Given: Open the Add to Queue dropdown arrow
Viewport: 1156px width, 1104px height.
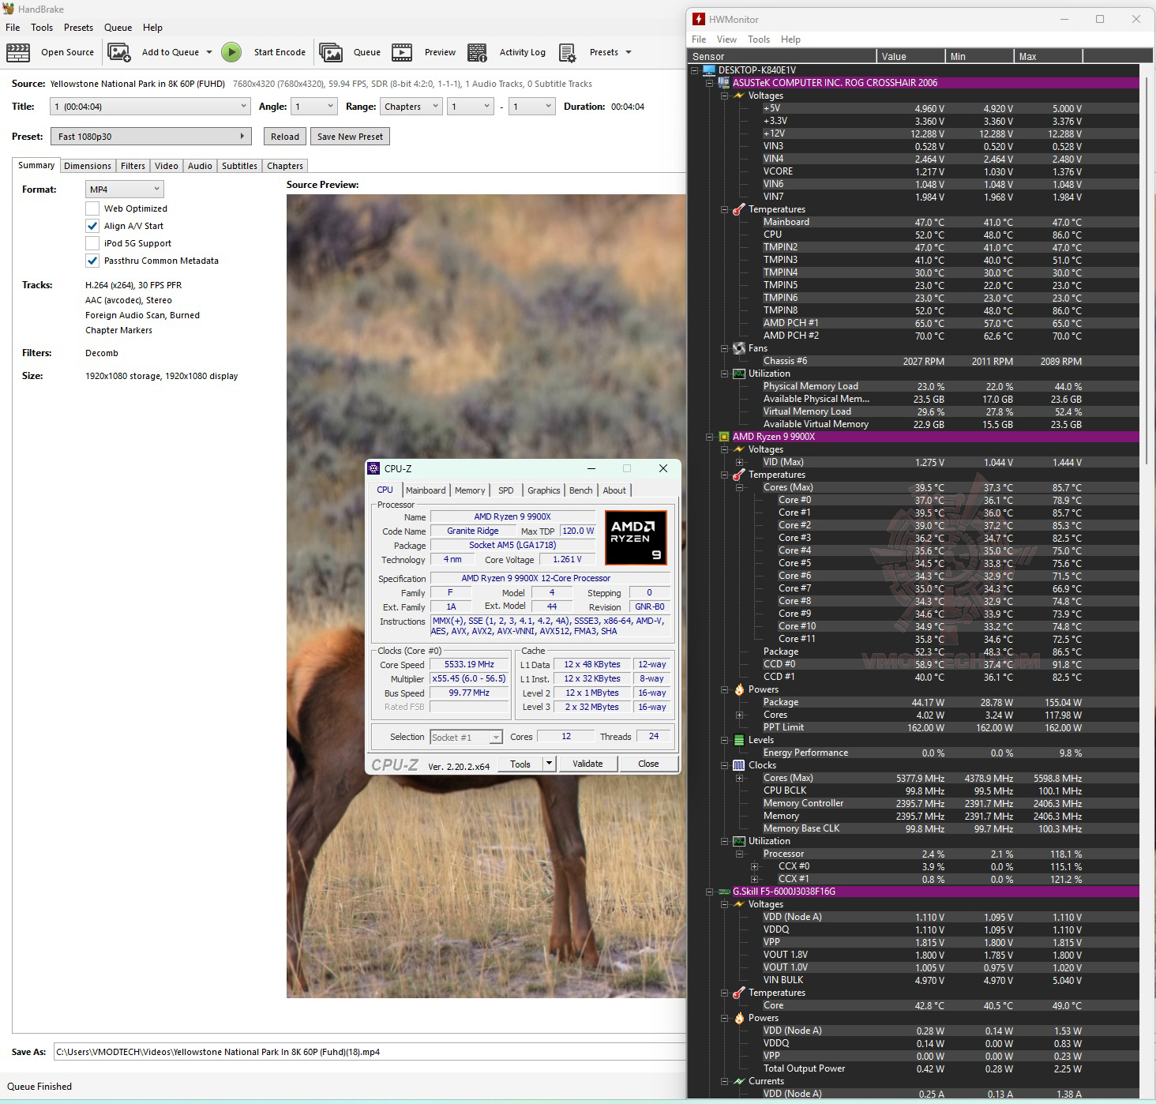Looking at the screenshot, I should pyautogui.click(x=209, y=52).
